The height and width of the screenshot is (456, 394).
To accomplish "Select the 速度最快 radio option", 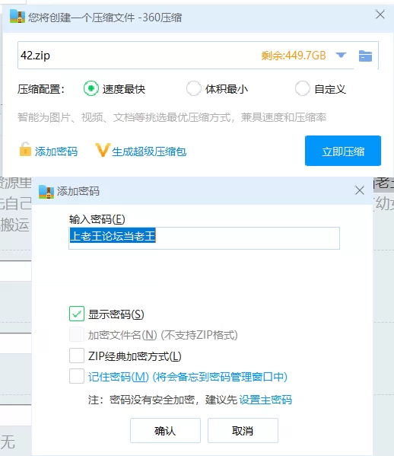I will tap(91, 88).
